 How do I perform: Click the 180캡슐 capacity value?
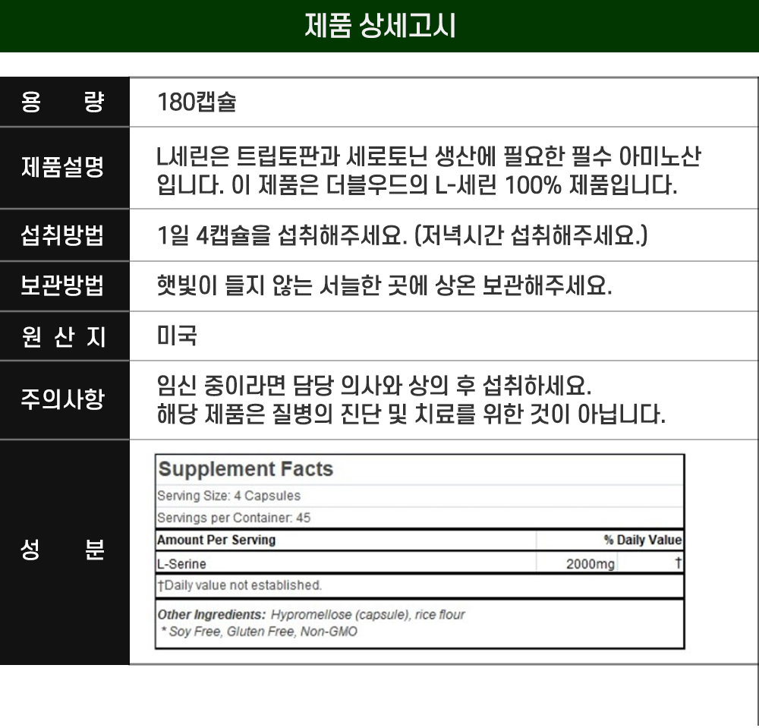point(197,102)
